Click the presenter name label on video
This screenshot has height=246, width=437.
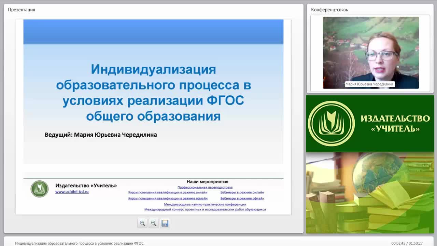(369, 84)
